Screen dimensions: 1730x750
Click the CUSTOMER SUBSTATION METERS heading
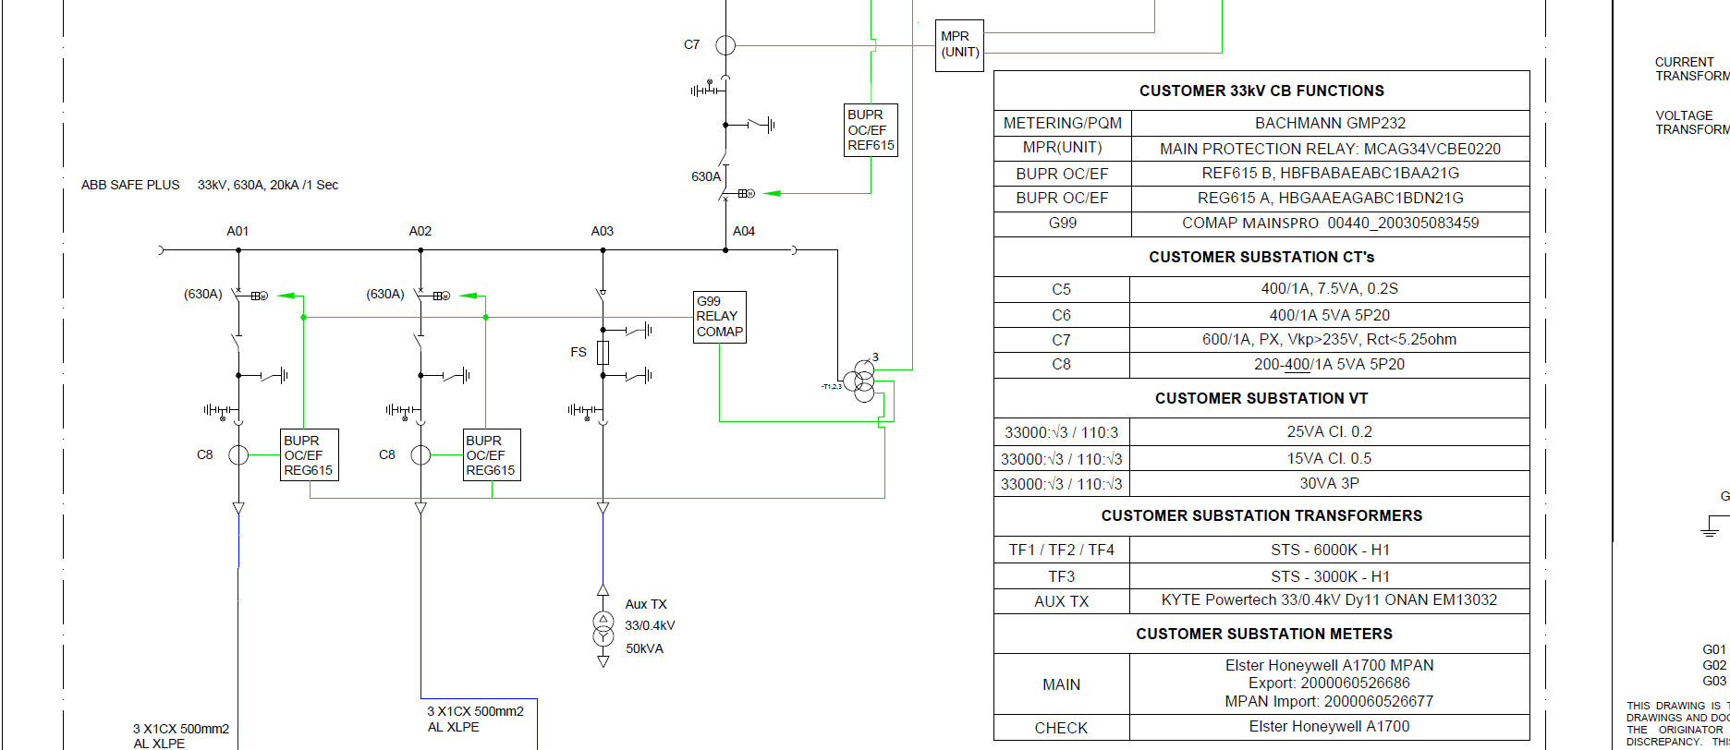pos(1263,634)
